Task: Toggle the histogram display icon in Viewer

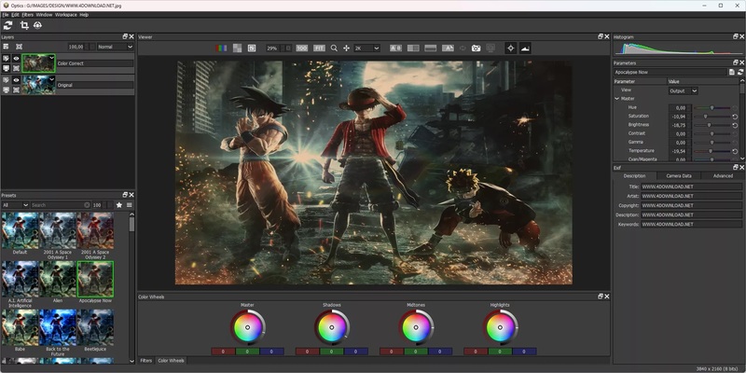Action: pos(525,48)
